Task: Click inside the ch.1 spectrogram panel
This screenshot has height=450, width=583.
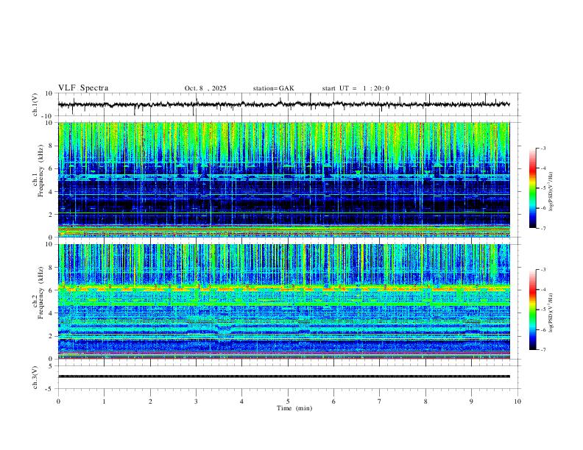Action: click(x=284, y=179)
